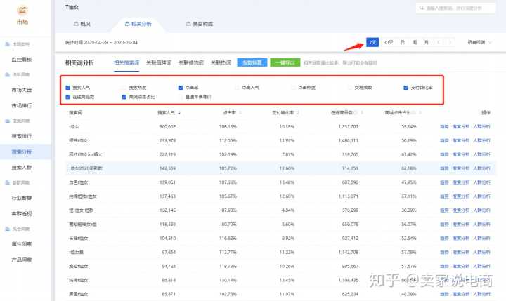Image resolution: width=506 pixels, height=301 pixels.
Task: Click the 客群洞察 section icon in sidebar
Action: tap(8, 182)
